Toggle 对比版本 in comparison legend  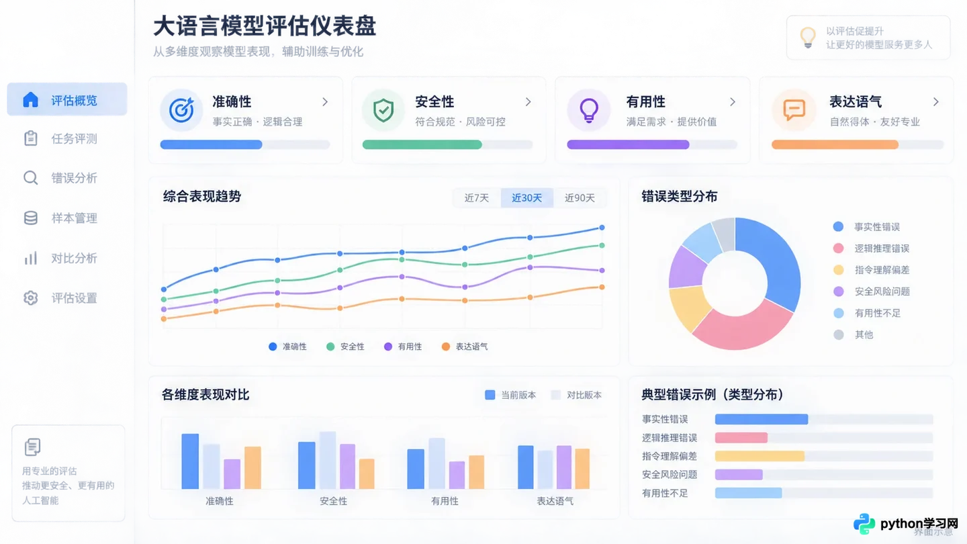pos(576,395)
